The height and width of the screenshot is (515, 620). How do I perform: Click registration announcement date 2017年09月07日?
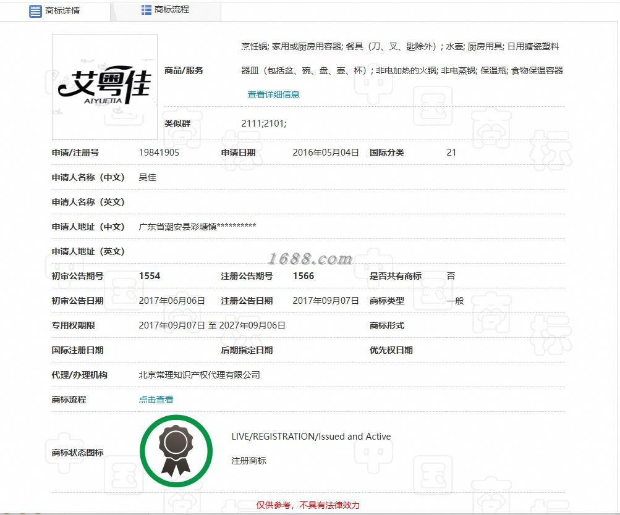coord(325,301)
